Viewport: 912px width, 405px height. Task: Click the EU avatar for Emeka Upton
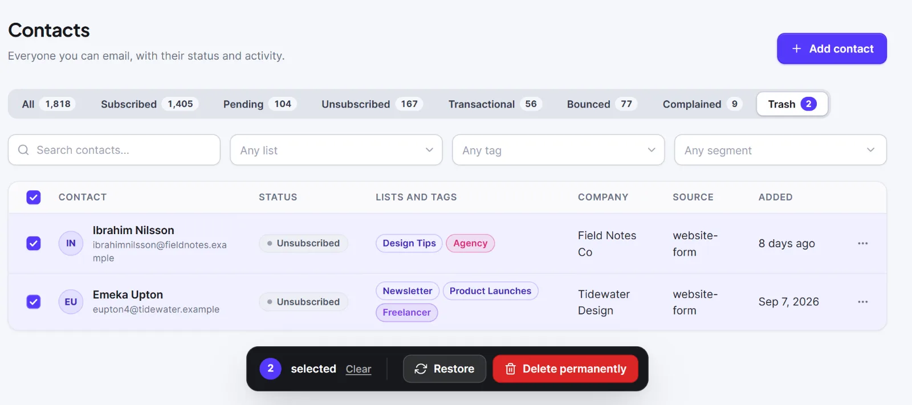coord(71,302)
